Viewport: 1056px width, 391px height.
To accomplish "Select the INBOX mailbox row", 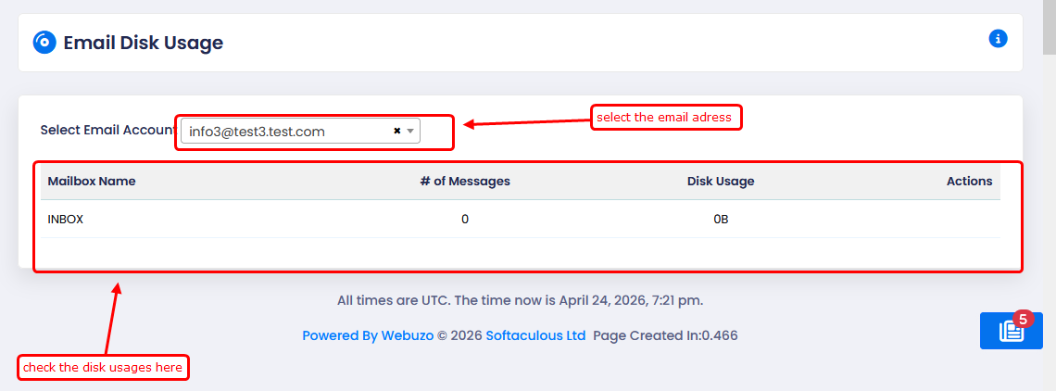I will click(66, 220).
